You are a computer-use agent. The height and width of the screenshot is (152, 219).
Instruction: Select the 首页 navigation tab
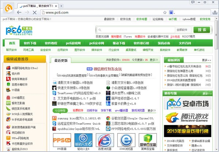tap(12, 43)
